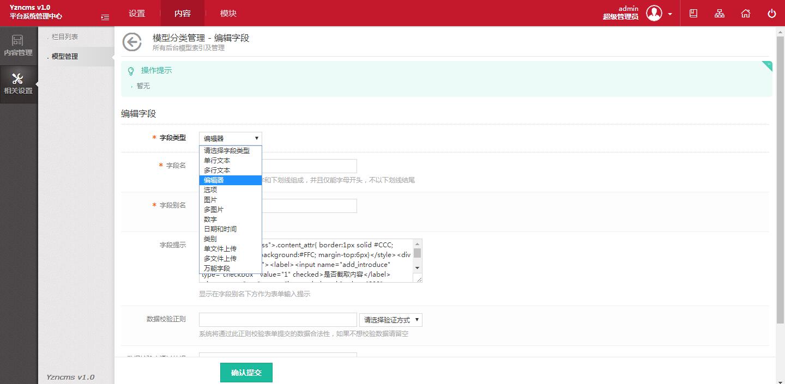Open 栏目列表 in the side menu
785x384 pixels.
click(65, 37)
